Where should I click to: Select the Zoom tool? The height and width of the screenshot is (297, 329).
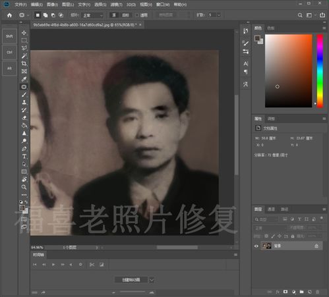click(24, 187)
